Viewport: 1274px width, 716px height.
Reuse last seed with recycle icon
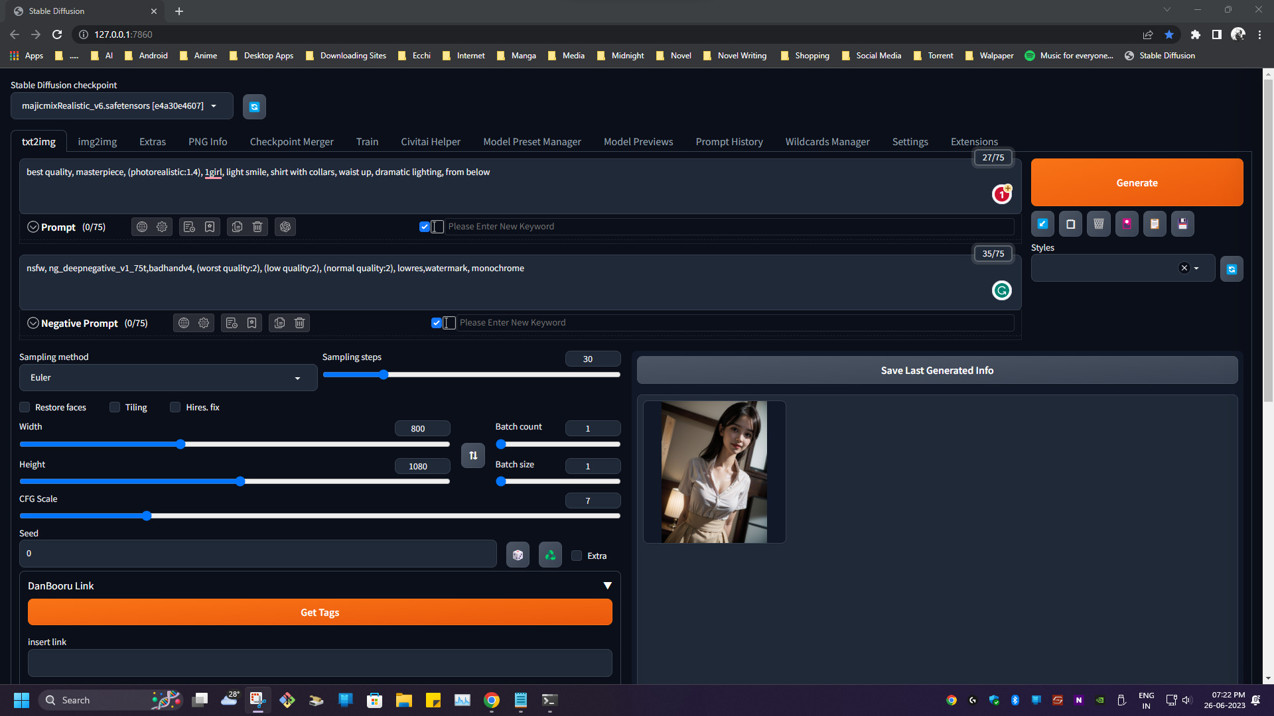click(x=549, y=554)
